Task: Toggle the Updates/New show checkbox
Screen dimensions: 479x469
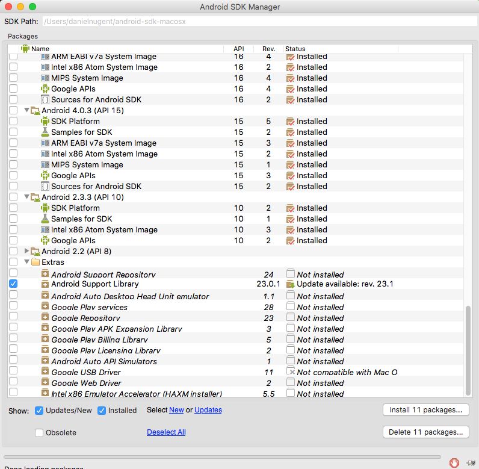Action: click(39, 411)
